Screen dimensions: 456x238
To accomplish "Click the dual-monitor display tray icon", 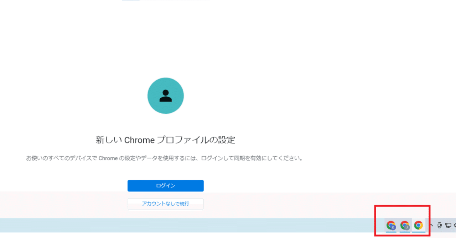I will click(448, 225).
